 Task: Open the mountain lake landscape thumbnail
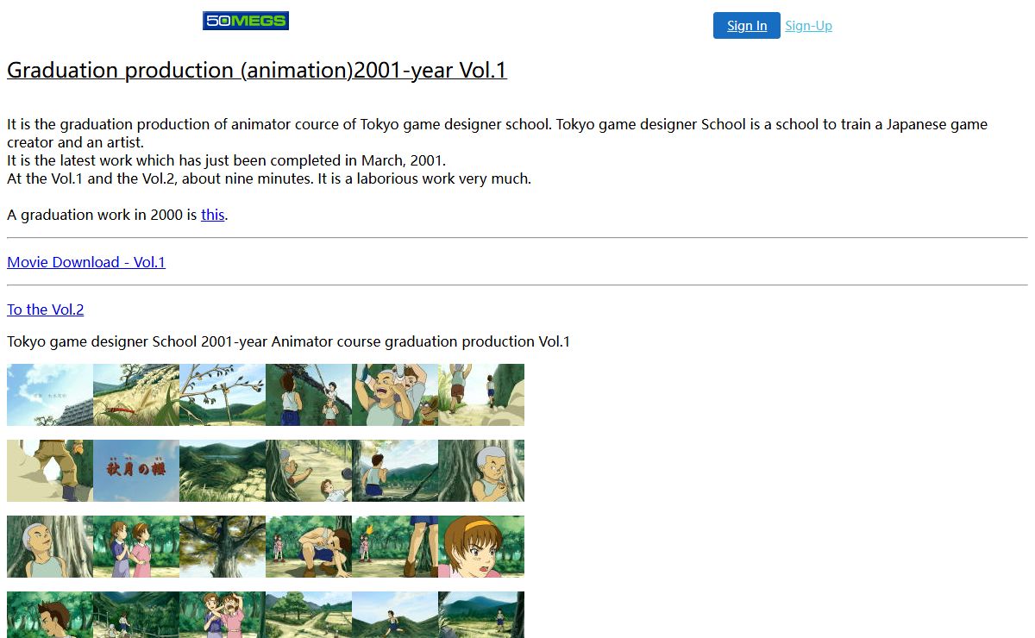click(x=223, y=471)
